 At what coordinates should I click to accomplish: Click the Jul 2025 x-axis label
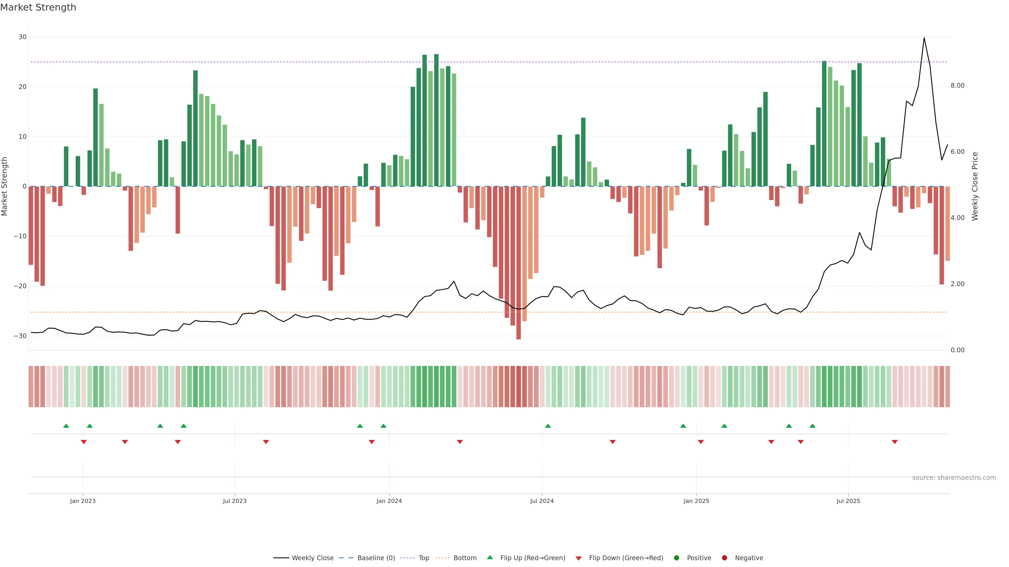pos(848,501)
